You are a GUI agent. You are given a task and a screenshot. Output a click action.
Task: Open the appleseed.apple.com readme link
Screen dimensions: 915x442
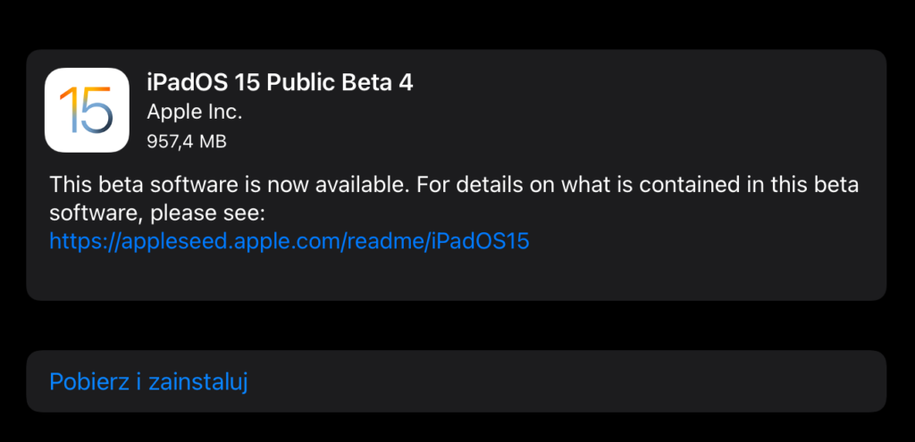click(x=290, y=240)
